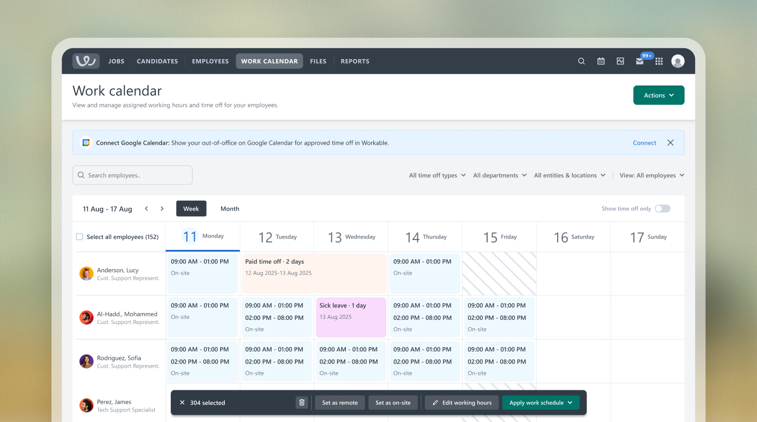Open the inbox mail icon with 99+ badge
Screen dimensions: 757x422
click(x=640, y=61)
